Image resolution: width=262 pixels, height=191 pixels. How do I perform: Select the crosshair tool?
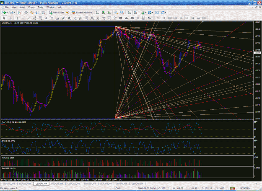tap(10, 18)
